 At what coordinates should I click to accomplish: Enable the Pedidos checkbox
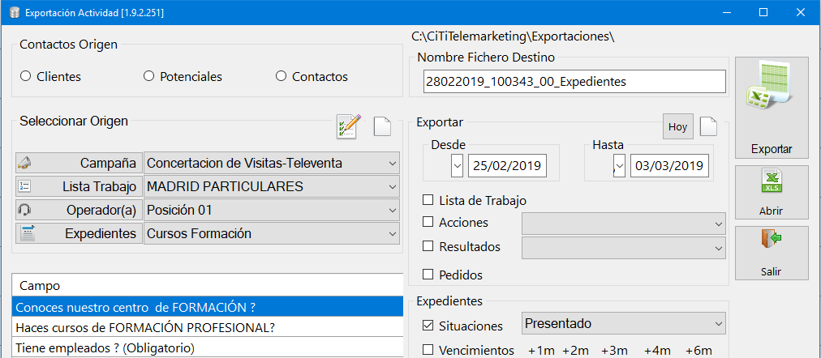428,274
